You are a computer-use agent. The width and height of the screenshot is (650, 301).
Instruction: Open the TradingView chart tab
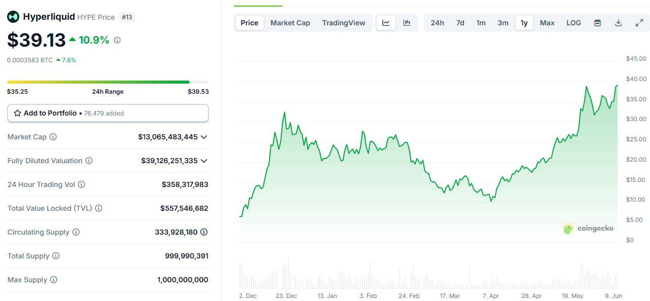pyautogui.click(x=344, y=23)
